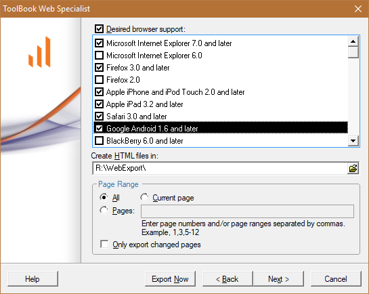Click the list scroll-down arrow
The image size is (369, 294).
click(x=353, y=141)
